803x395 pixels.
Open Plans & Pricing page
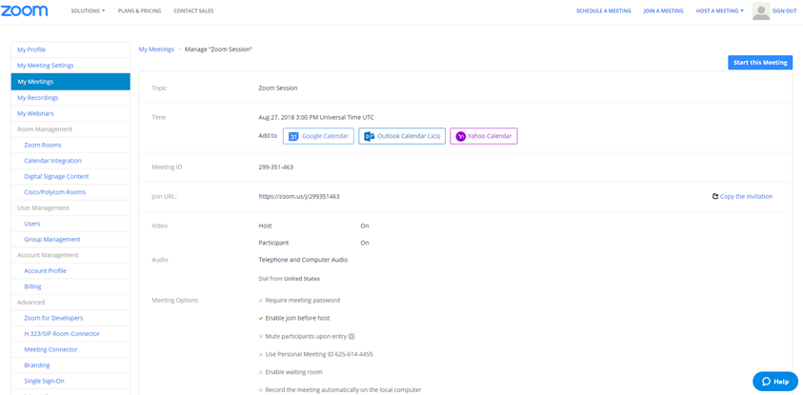coord(139,10)
